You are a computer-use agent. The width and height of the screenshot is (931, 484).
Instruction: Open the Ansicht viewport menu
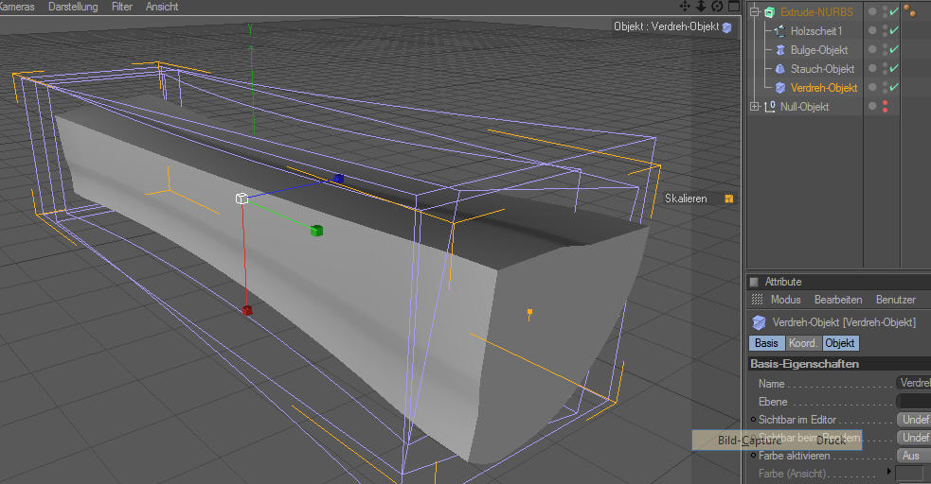(x=162, y=7)
